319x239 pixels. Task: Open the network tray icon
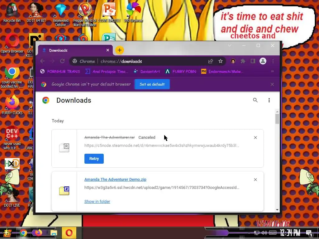pos(257,233)
